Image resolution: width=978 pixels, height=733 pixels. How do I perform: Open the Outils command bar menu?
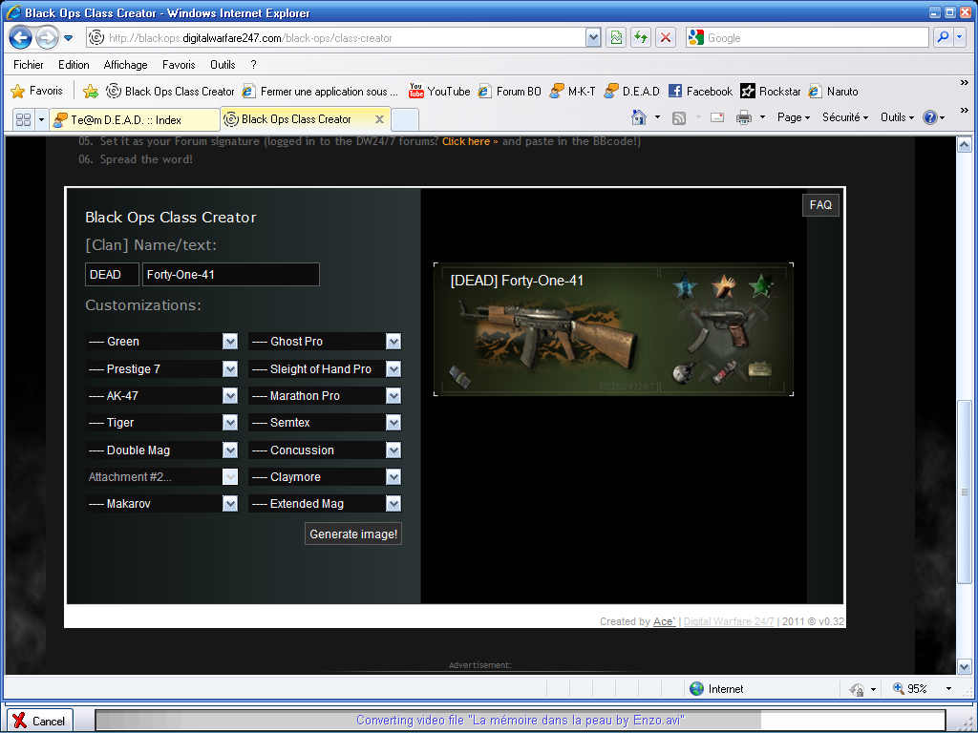point(897,117)
